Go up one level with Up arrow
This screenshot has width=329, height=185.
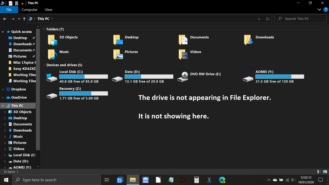tap(24, 19)
